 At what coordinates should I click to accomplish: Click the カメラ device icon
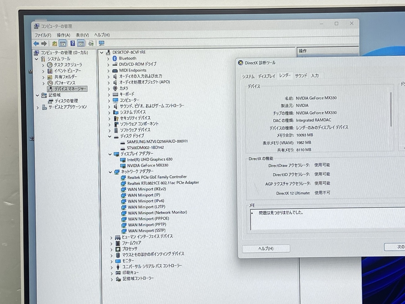pyautogui.click(x=115, y=88)
